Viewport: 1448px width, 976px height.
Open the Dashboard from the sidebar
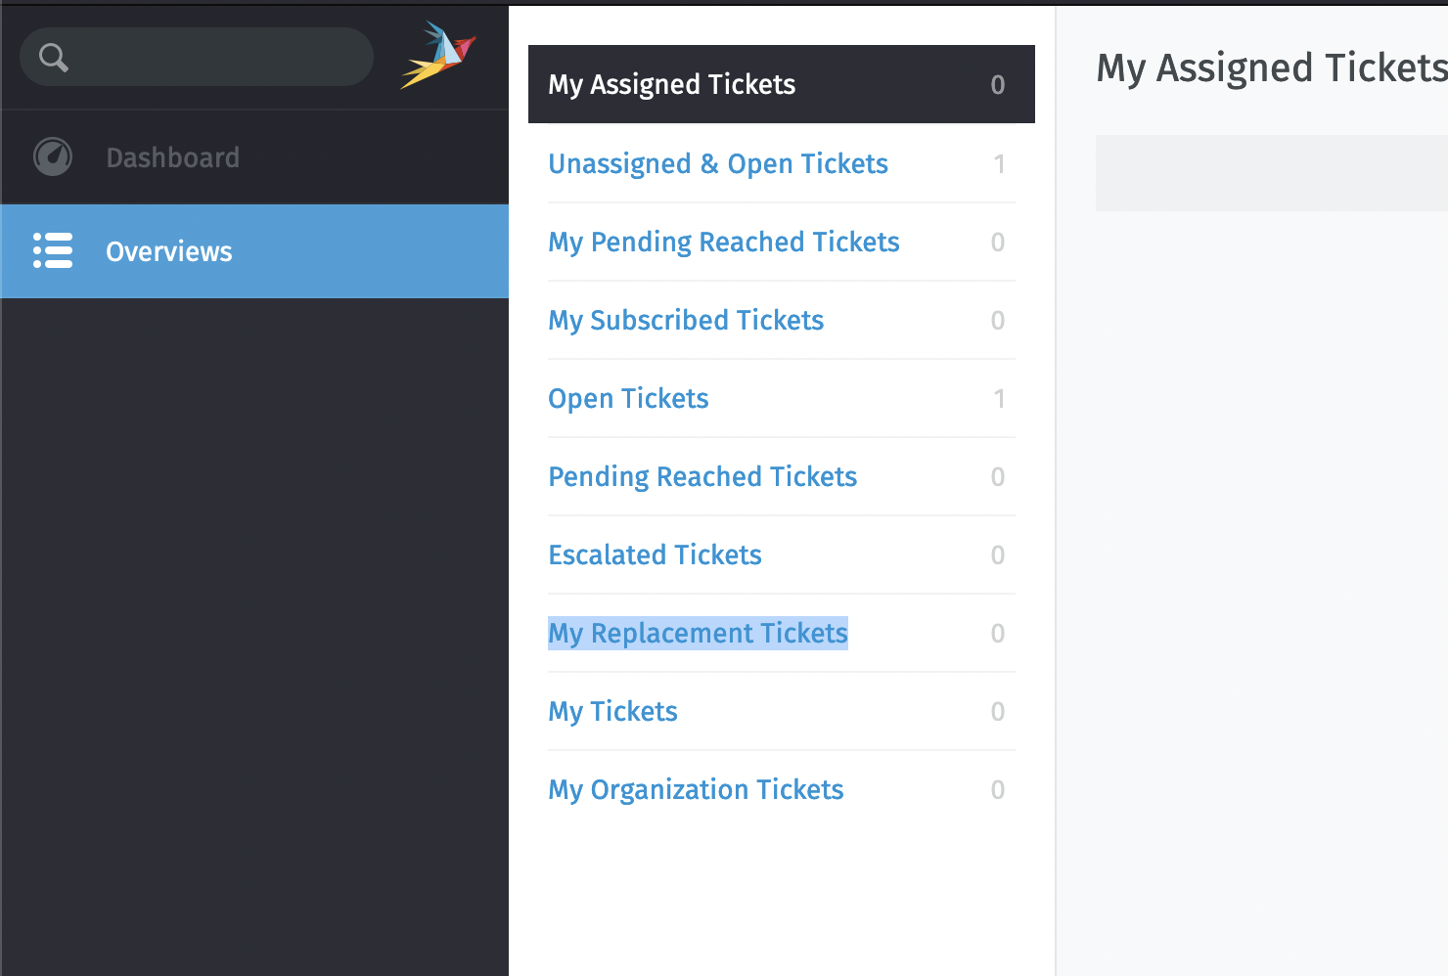point(172,156)
